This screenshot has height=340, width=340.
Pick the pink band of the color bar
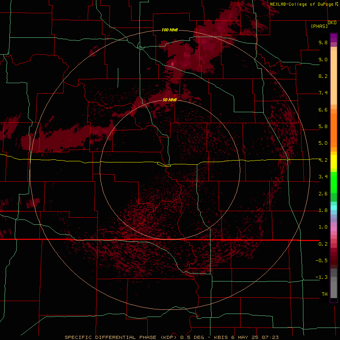pos(334,229)
